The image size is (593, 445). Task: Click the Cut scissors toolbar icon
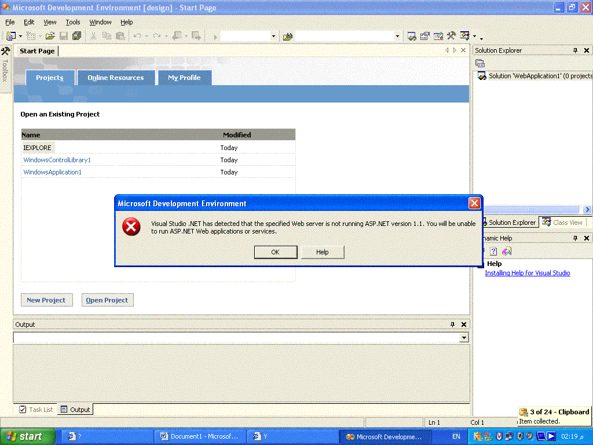pyautogui.click(x=93, y=37)
